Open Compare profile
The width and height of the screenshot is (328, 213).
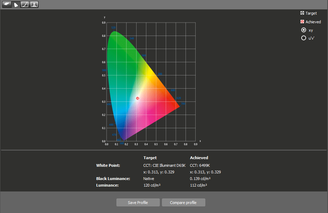pos(183,203)
